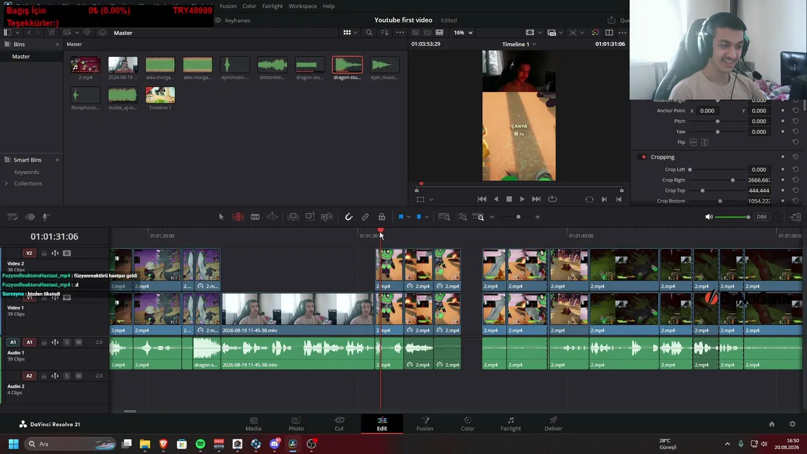Add a Smart Bin with plus icon

pyautogui.click(x=57, y=160)
